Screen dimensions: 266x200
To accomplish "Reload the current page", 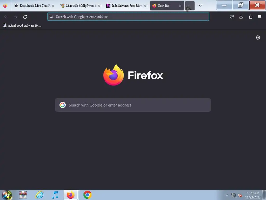I will 25,17.
